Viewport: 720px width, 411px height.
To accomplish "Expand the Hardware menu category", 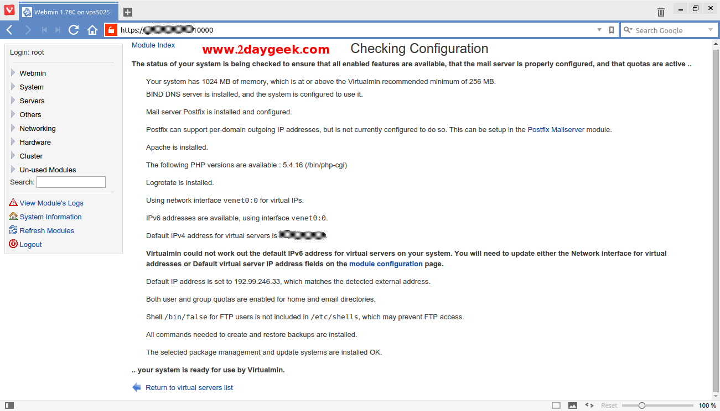I will (35, 142).
